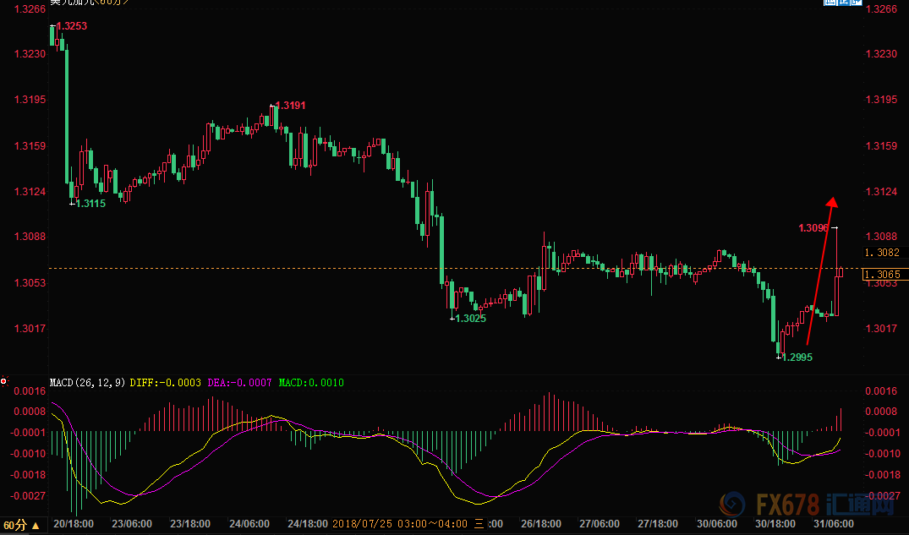Click the 23/18:00 time axis label
The width and height of the screenshot is (909, 535).
(190, 524)
